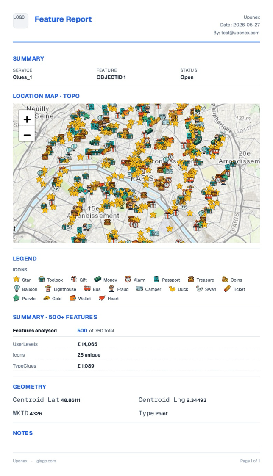Select the Heart icon in the legend
This screenshot has height=476, width=273.
(102, 298)
